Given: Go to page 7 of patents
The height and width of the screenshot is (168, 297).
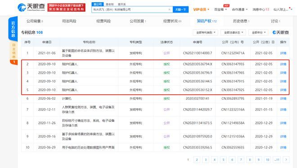Looking at the screenshot, I should click(x=241, y=159).
